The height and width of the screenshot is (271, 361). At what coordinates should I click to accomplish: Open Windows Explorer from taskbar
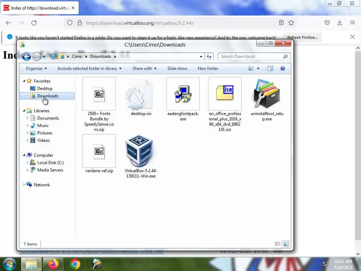click(x=31, y=264)
